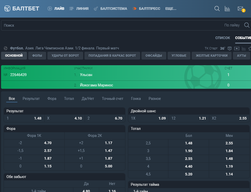This screenshot has width=251, height=192.
Task: Open БАЛТСИСТЕМА section
Action: point(114,9)
